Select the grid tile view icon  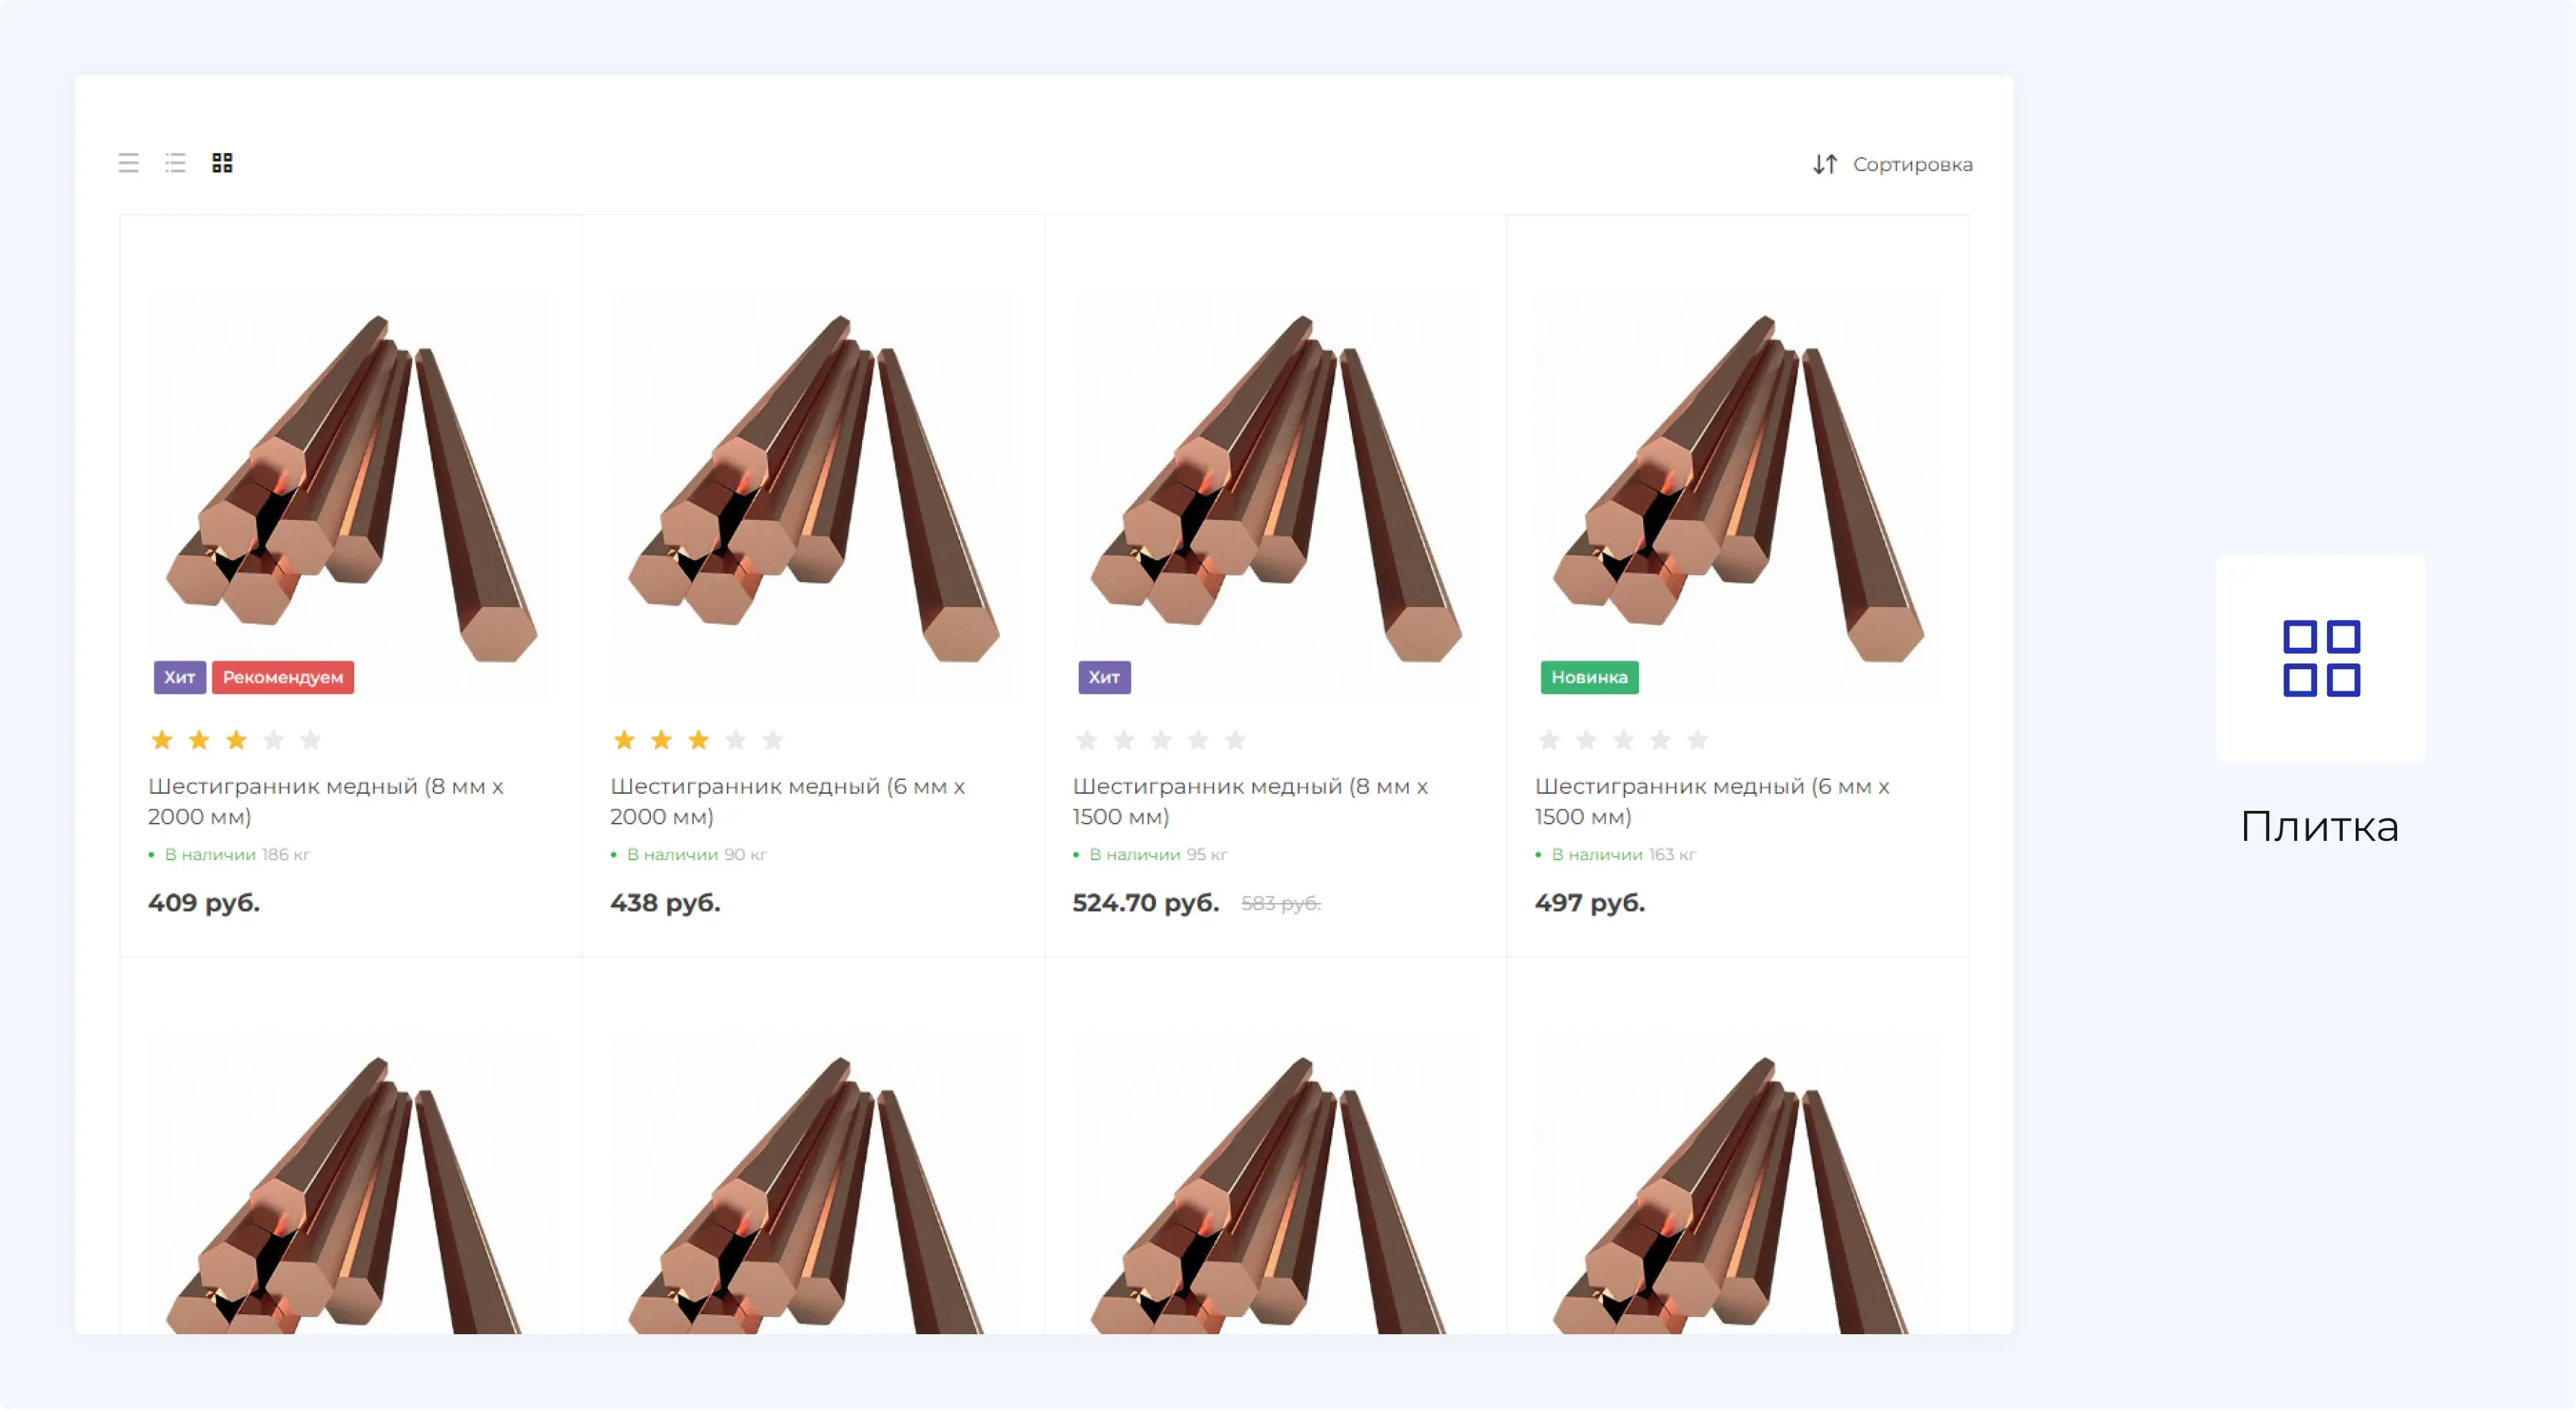tap(222, 163)
